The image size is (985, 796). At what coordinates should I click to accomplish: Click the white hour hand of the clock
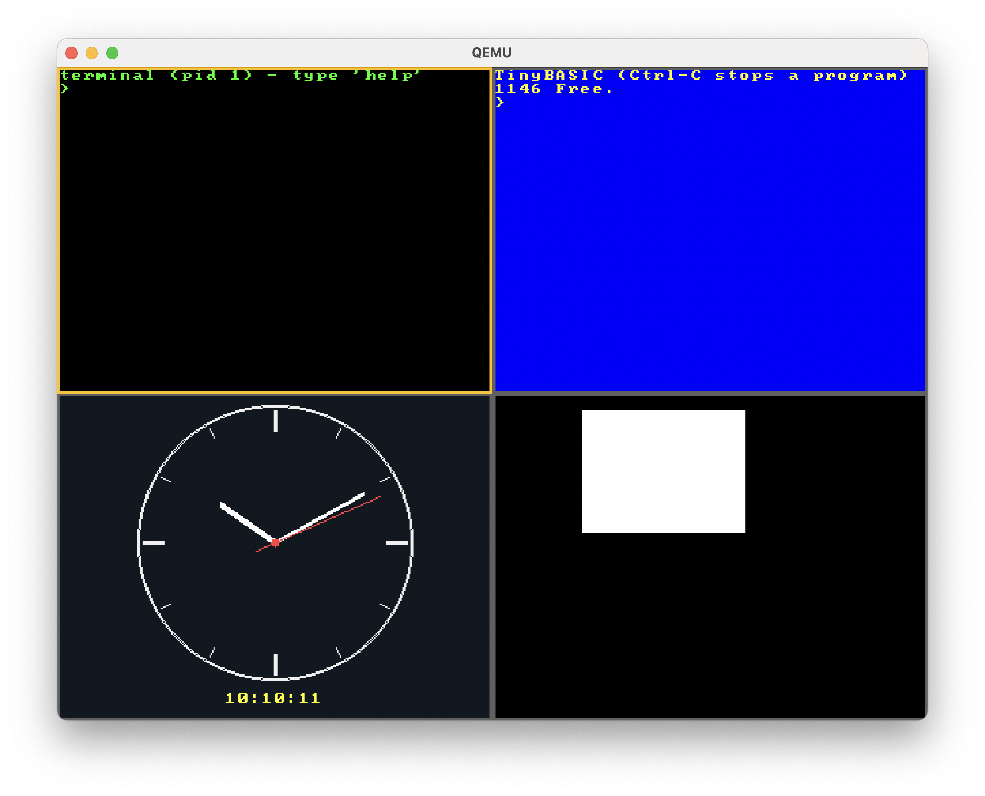[x=247, y=522]
